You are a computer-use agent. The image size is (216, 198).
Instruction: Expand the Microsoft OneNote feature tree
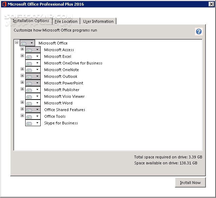[x=22, y=69]
